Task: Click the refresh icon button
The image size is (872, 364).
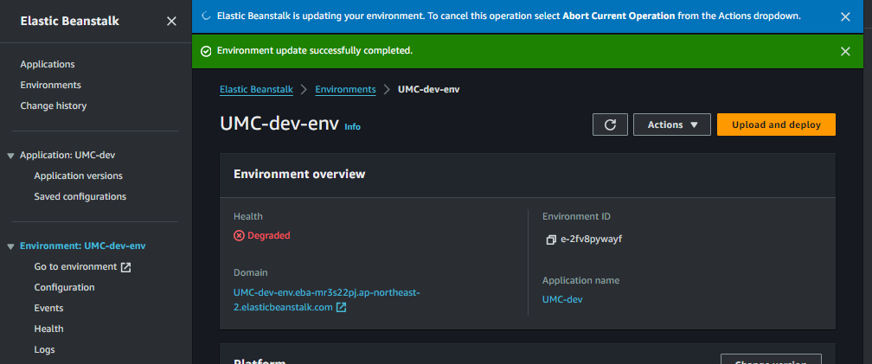Action: click(x=610, y=125)
